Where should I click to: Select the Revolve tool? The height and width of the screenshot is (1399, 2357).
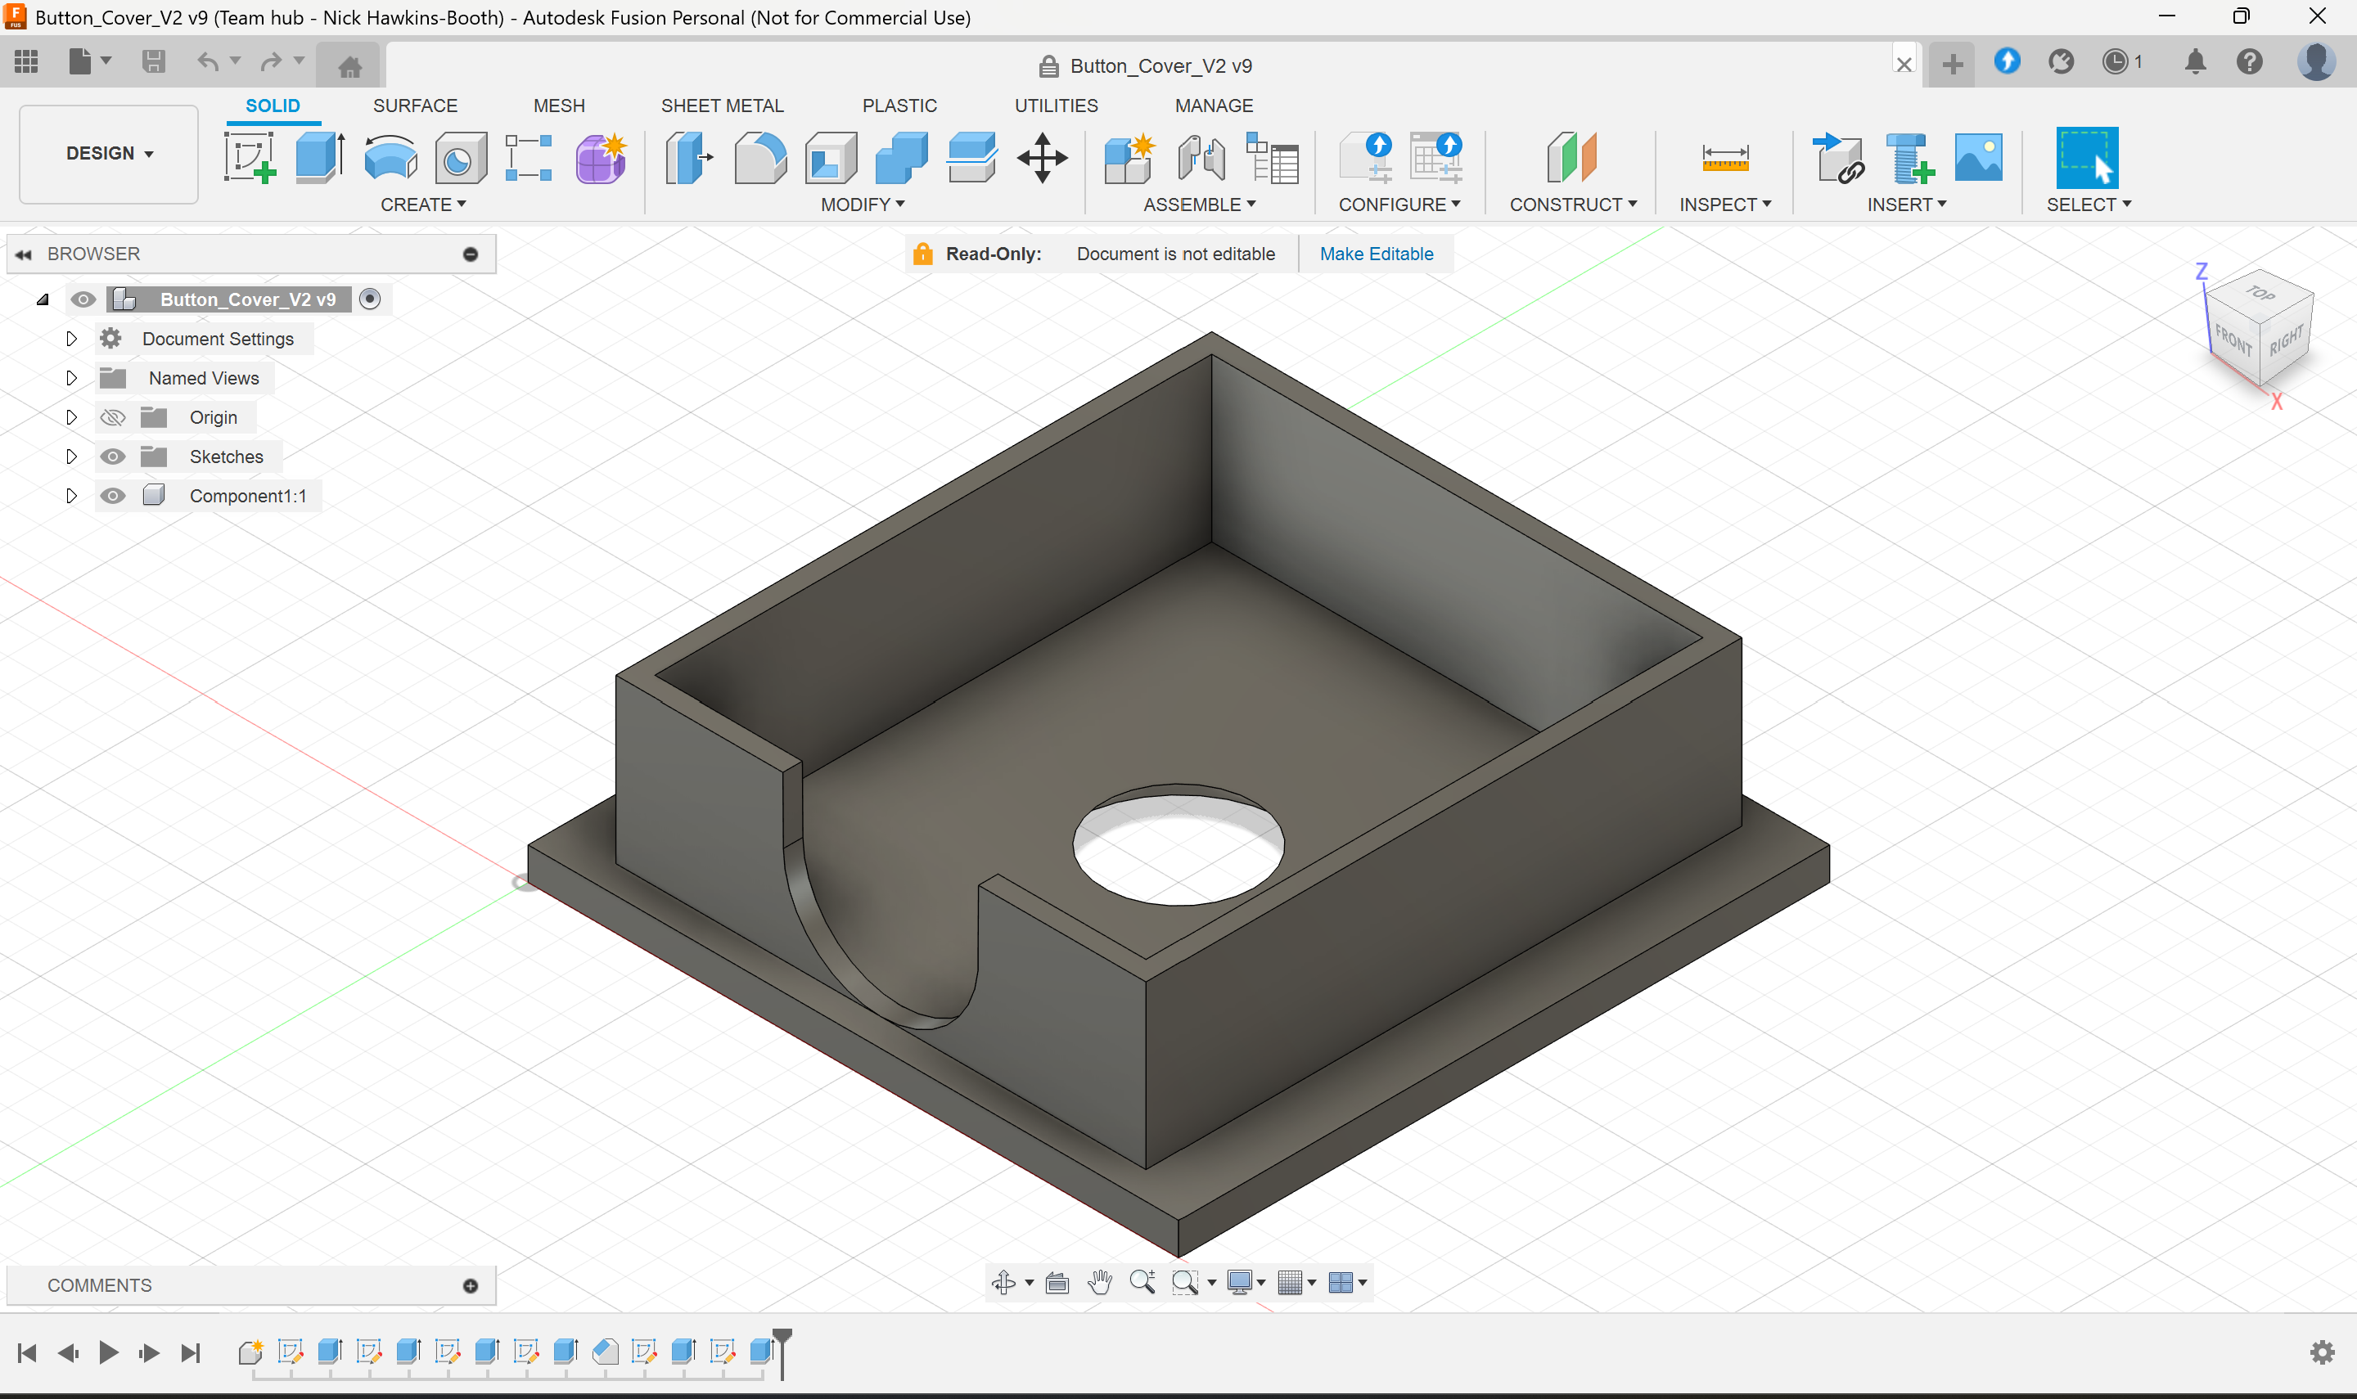[x=390, y=157]
